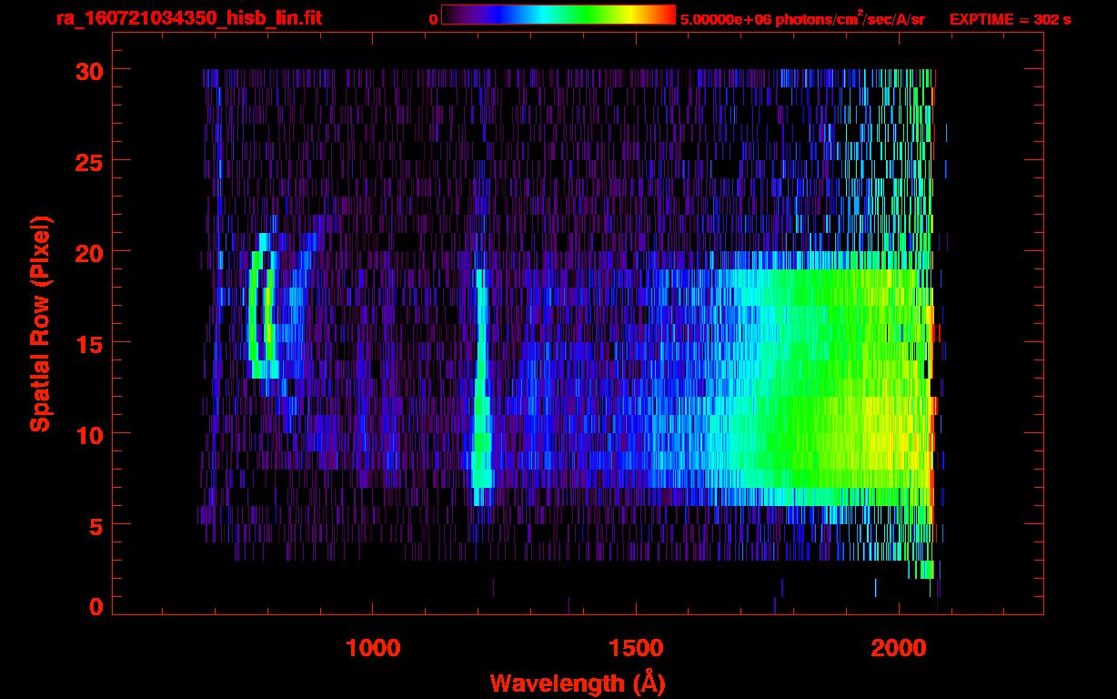Click the 2000 tick label on the wavelength axis

(898, 648)
